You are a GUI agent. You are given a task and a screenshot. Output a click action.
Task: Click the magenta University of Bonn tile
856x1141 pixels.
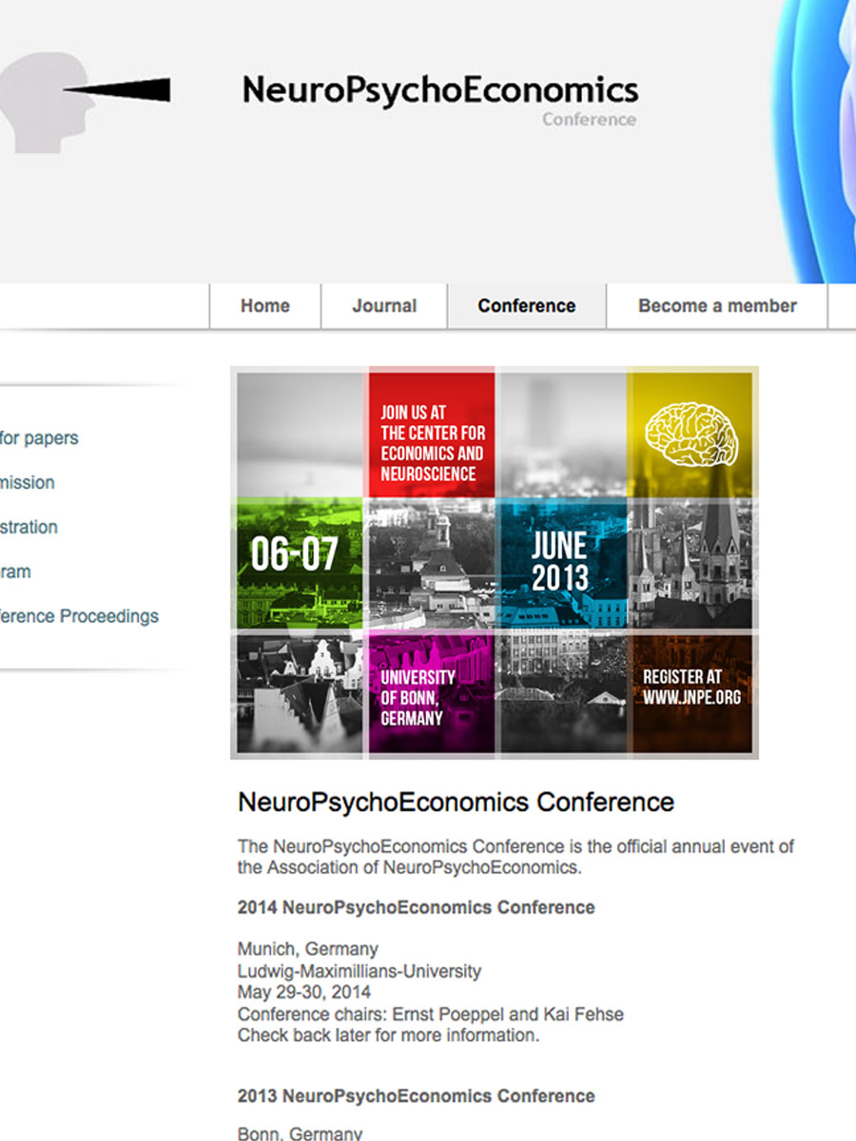[x=432, y=694]
